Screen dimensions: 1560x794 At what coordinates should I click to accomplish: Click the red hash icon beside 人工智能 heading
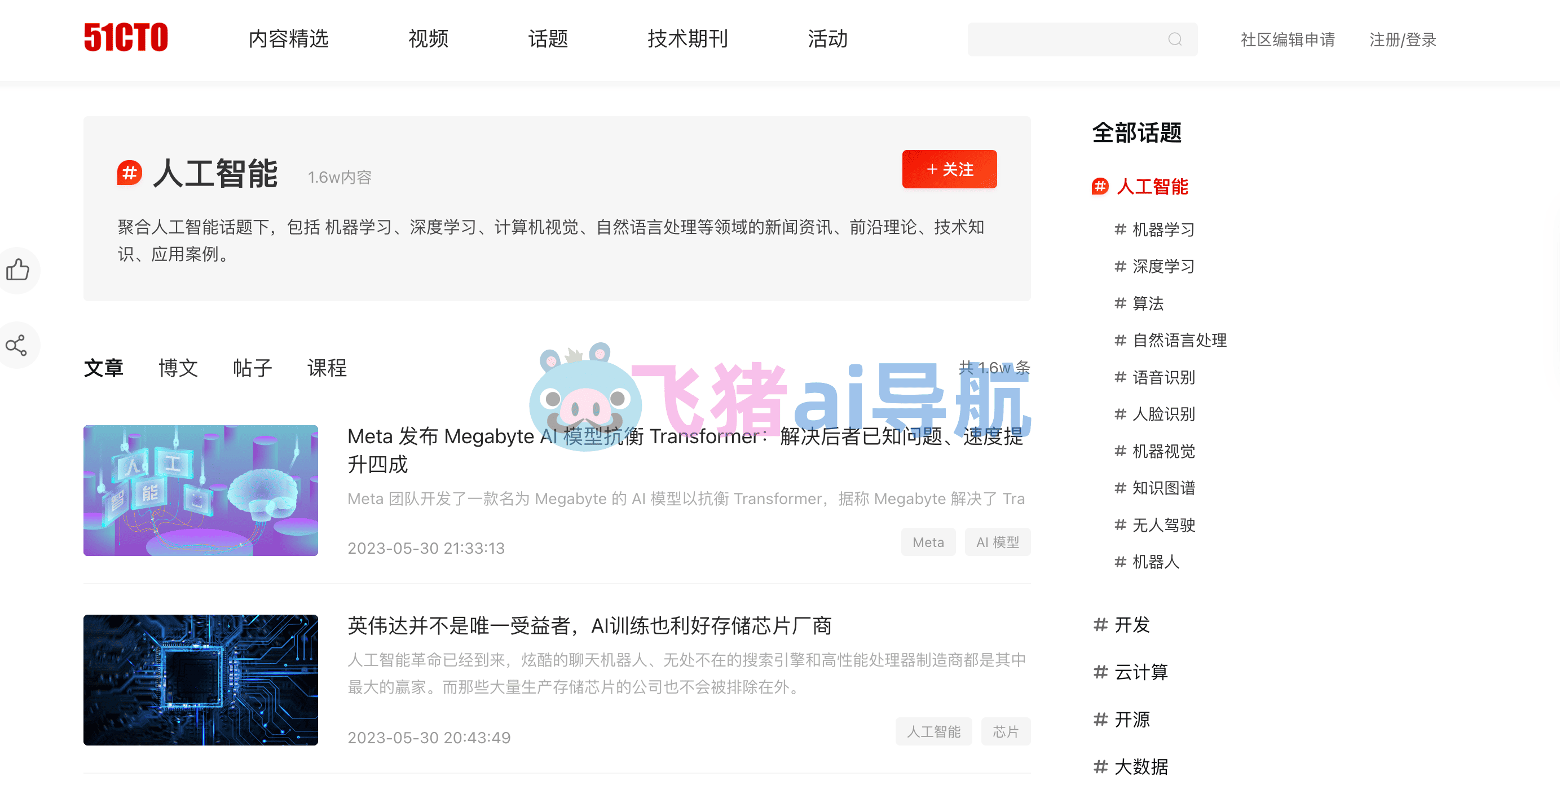130,173
